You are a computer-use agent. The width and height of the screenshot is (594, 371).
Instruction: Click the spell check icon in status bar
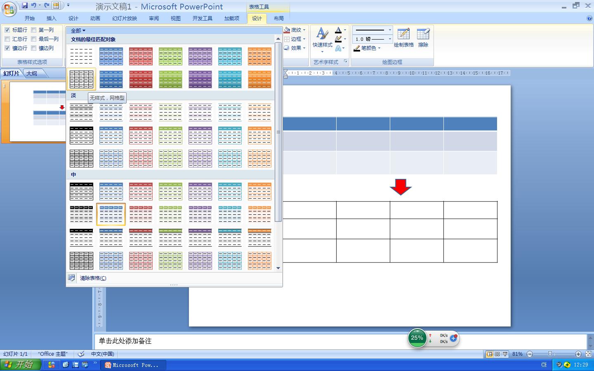point(81,354)
